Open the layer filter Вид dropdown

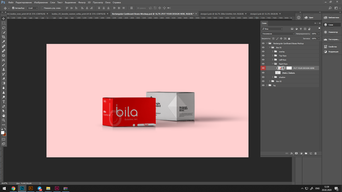coord(272,29)
